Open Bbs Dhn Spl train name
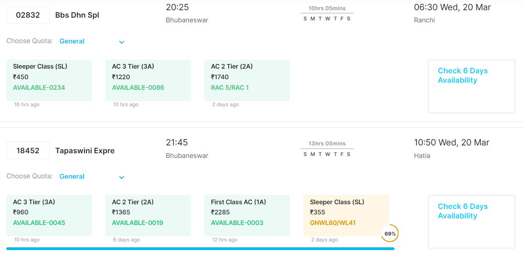 coord(77,15)
